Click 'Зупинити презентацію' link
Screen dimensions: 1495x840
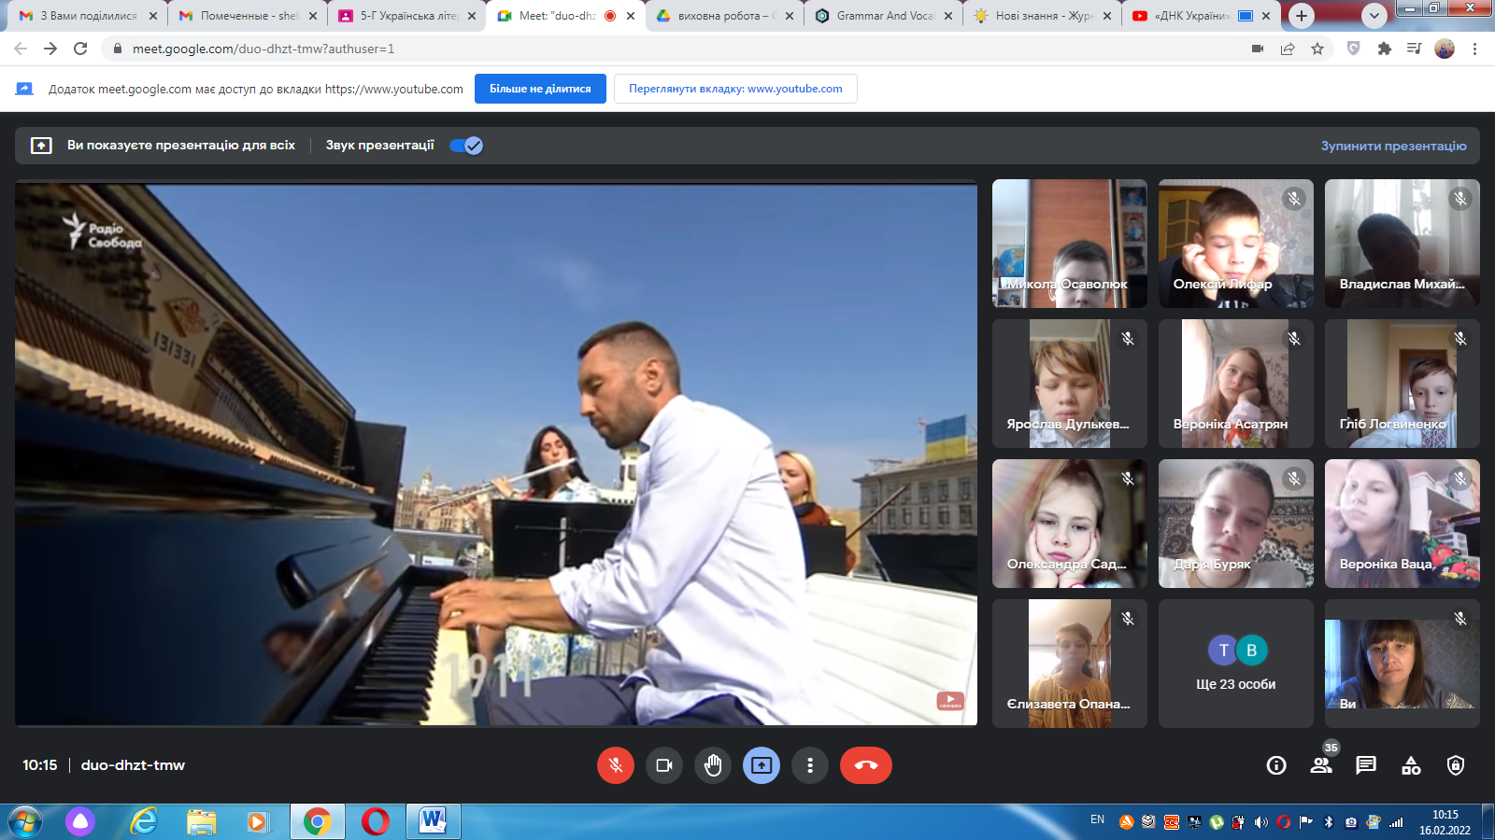[1393, 146]
